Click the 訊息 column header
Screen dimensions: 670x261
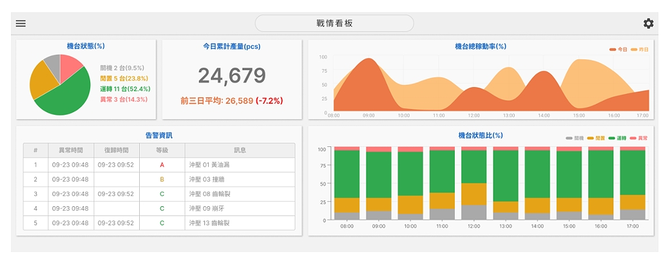(x=240, y=150)
